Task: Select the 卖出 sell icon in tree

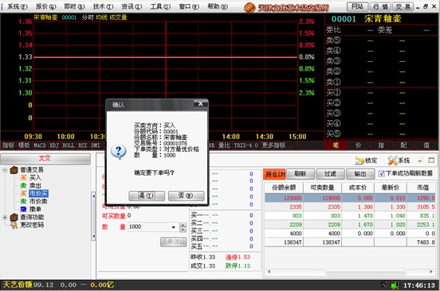Action: (23, 185)
